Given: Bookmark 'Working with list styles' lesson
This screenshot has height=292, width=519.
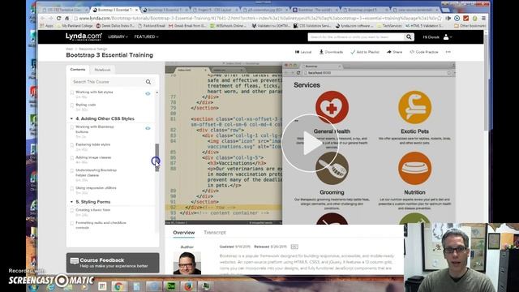Looking at the screenshot, I should click(72, 92).
